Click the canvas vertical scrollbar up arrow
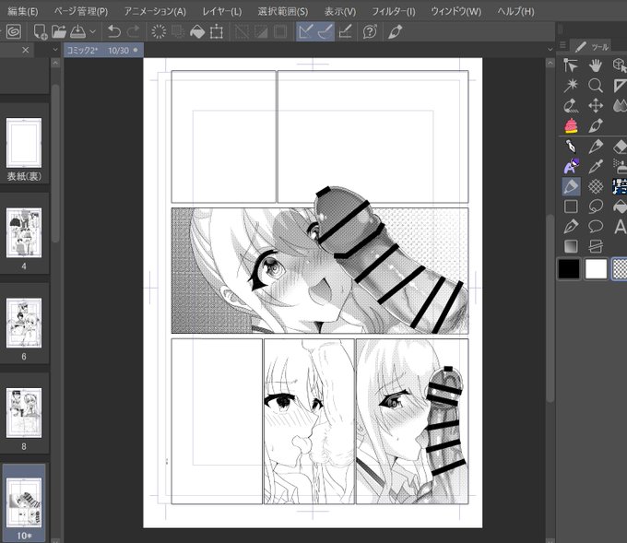This screenshot has width=627, height=543. (x=550, y=64)
